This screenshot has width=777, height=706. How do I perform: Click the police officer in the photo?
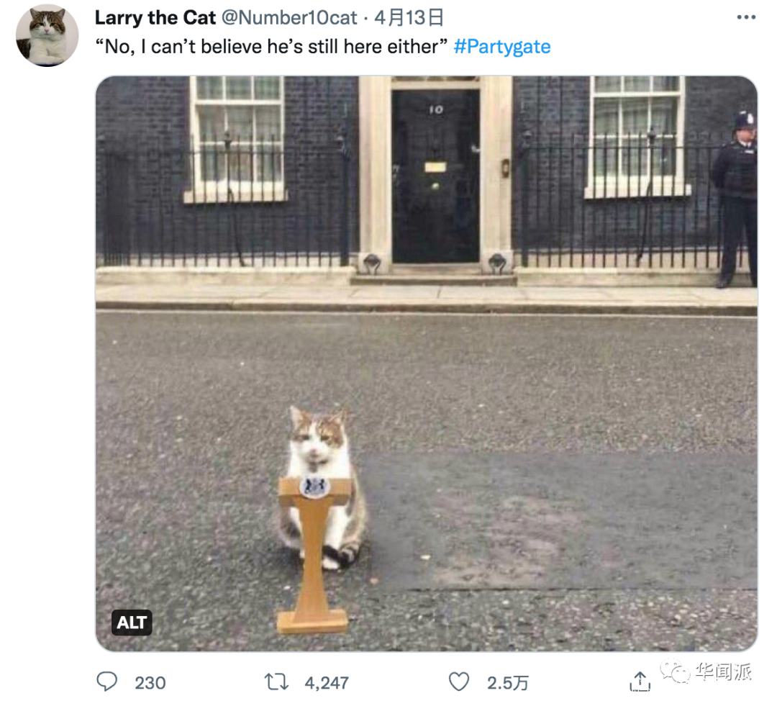coord(737,198)
